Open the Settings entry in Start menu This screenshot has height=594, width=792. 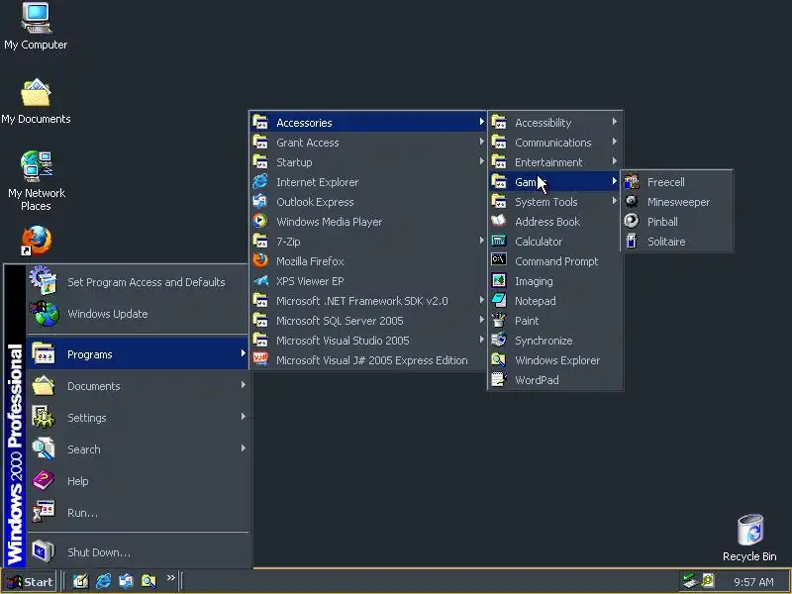tap(138, 418)
